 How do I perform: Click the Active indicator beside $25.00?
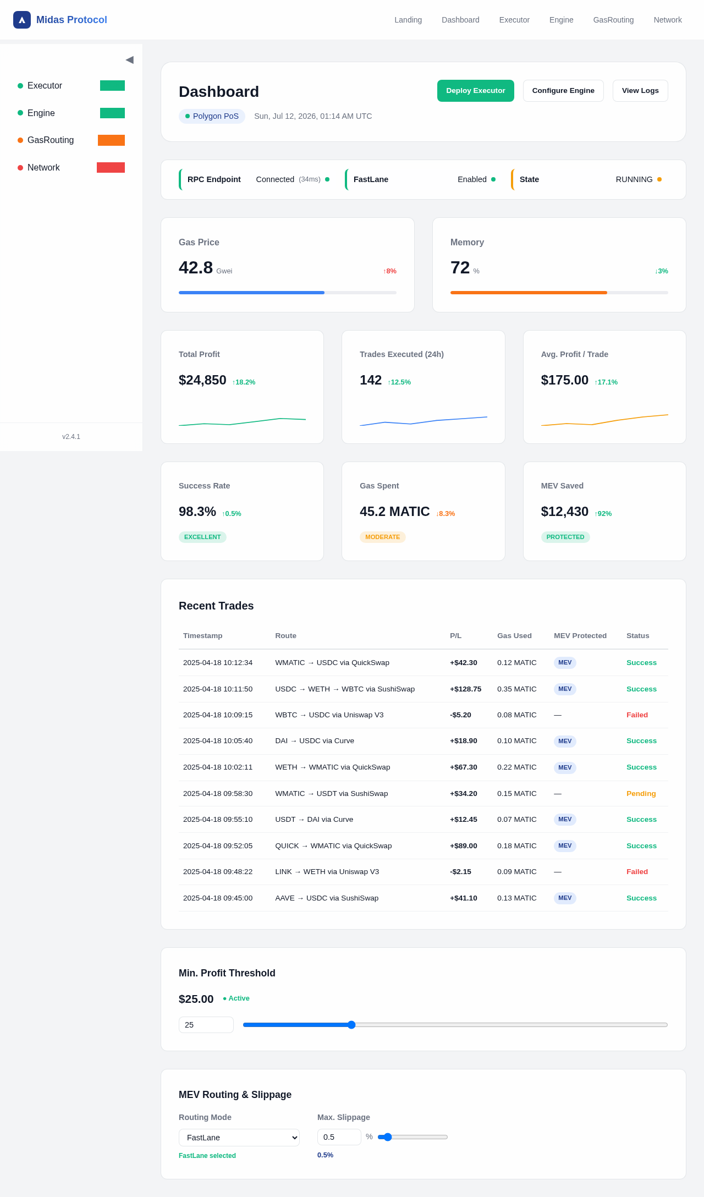click(x=236, y=998)
